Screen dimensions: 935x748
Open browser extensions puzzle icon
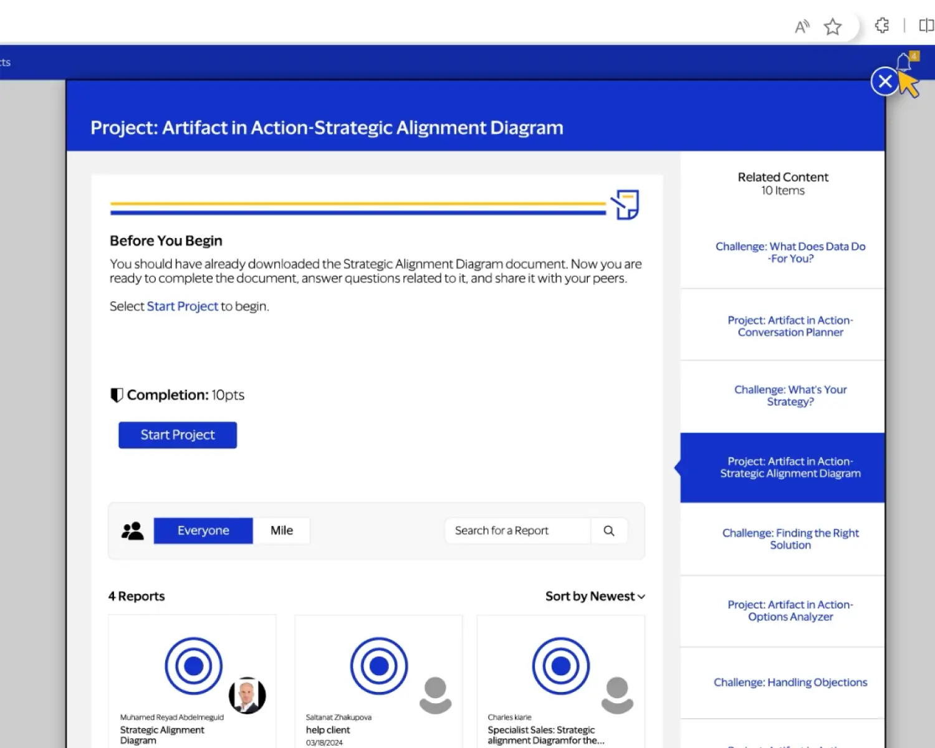[x=882, y=26]
